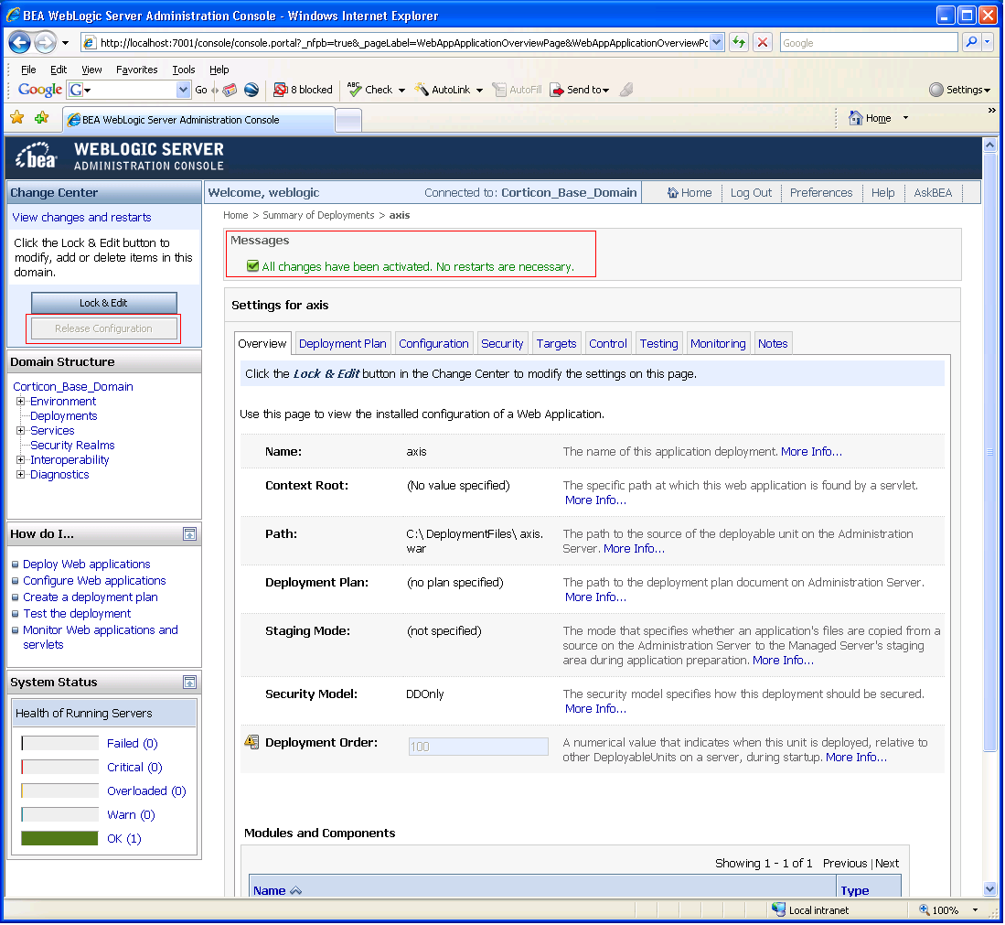Click the blue globe icon in Google toolbar
The height and width of the screenshot is (925, 1005).
click(x=251, y=90)
